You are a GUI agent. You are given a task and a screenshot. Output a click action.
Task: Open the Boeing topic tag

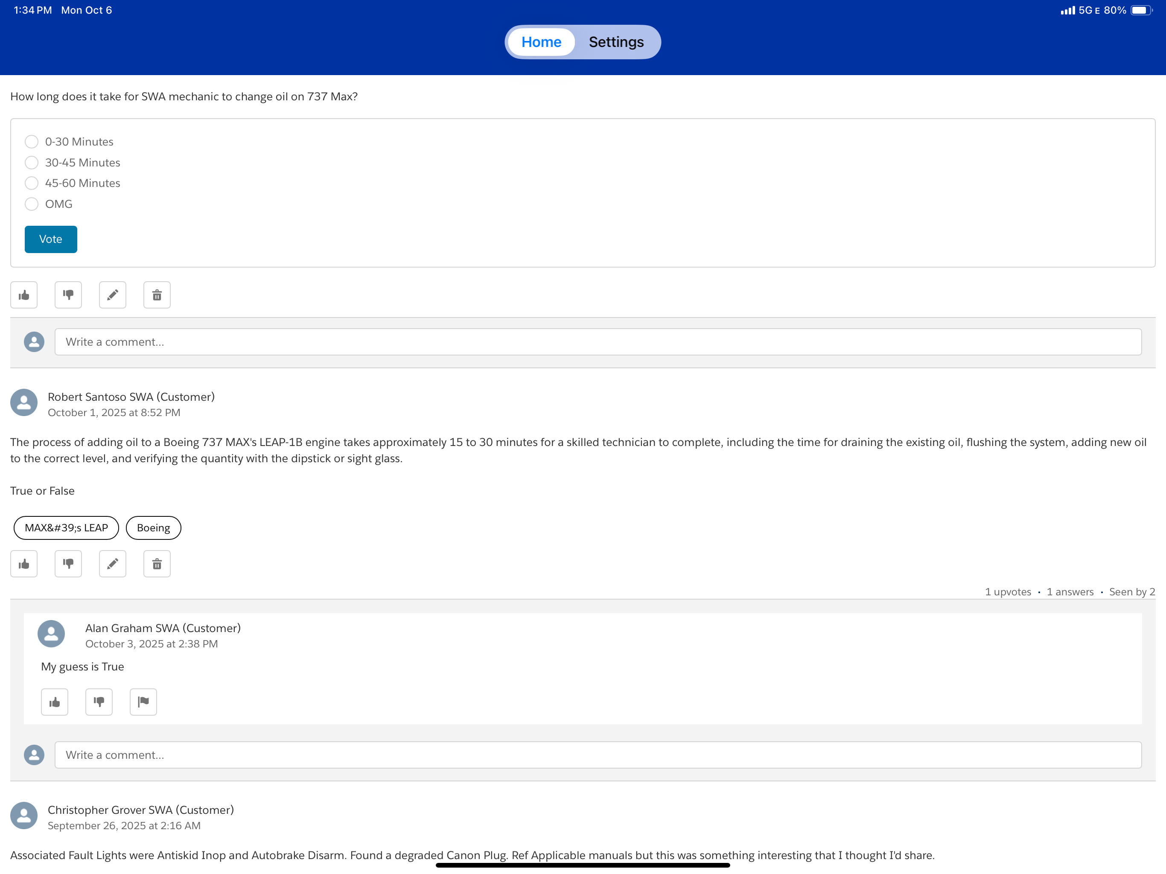coord(153,527)
